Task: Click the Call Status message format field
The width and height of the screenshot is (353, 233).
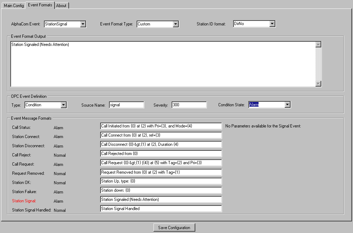Action: (x=161, y=126)
